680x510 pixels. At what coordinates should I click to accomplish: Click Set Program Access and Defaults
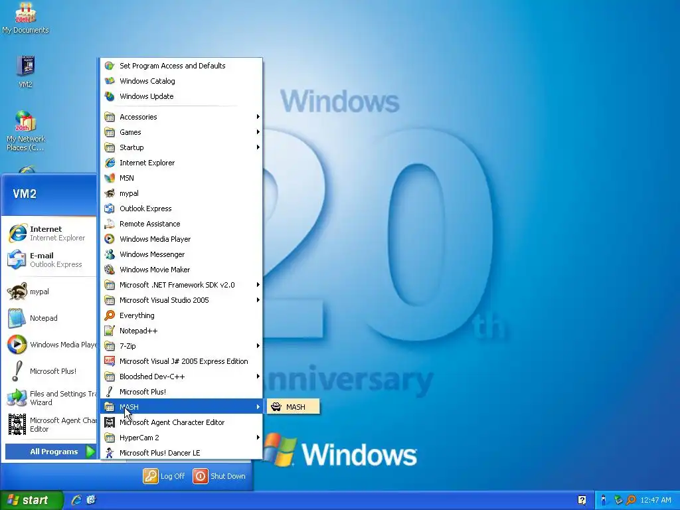[181, 66]
